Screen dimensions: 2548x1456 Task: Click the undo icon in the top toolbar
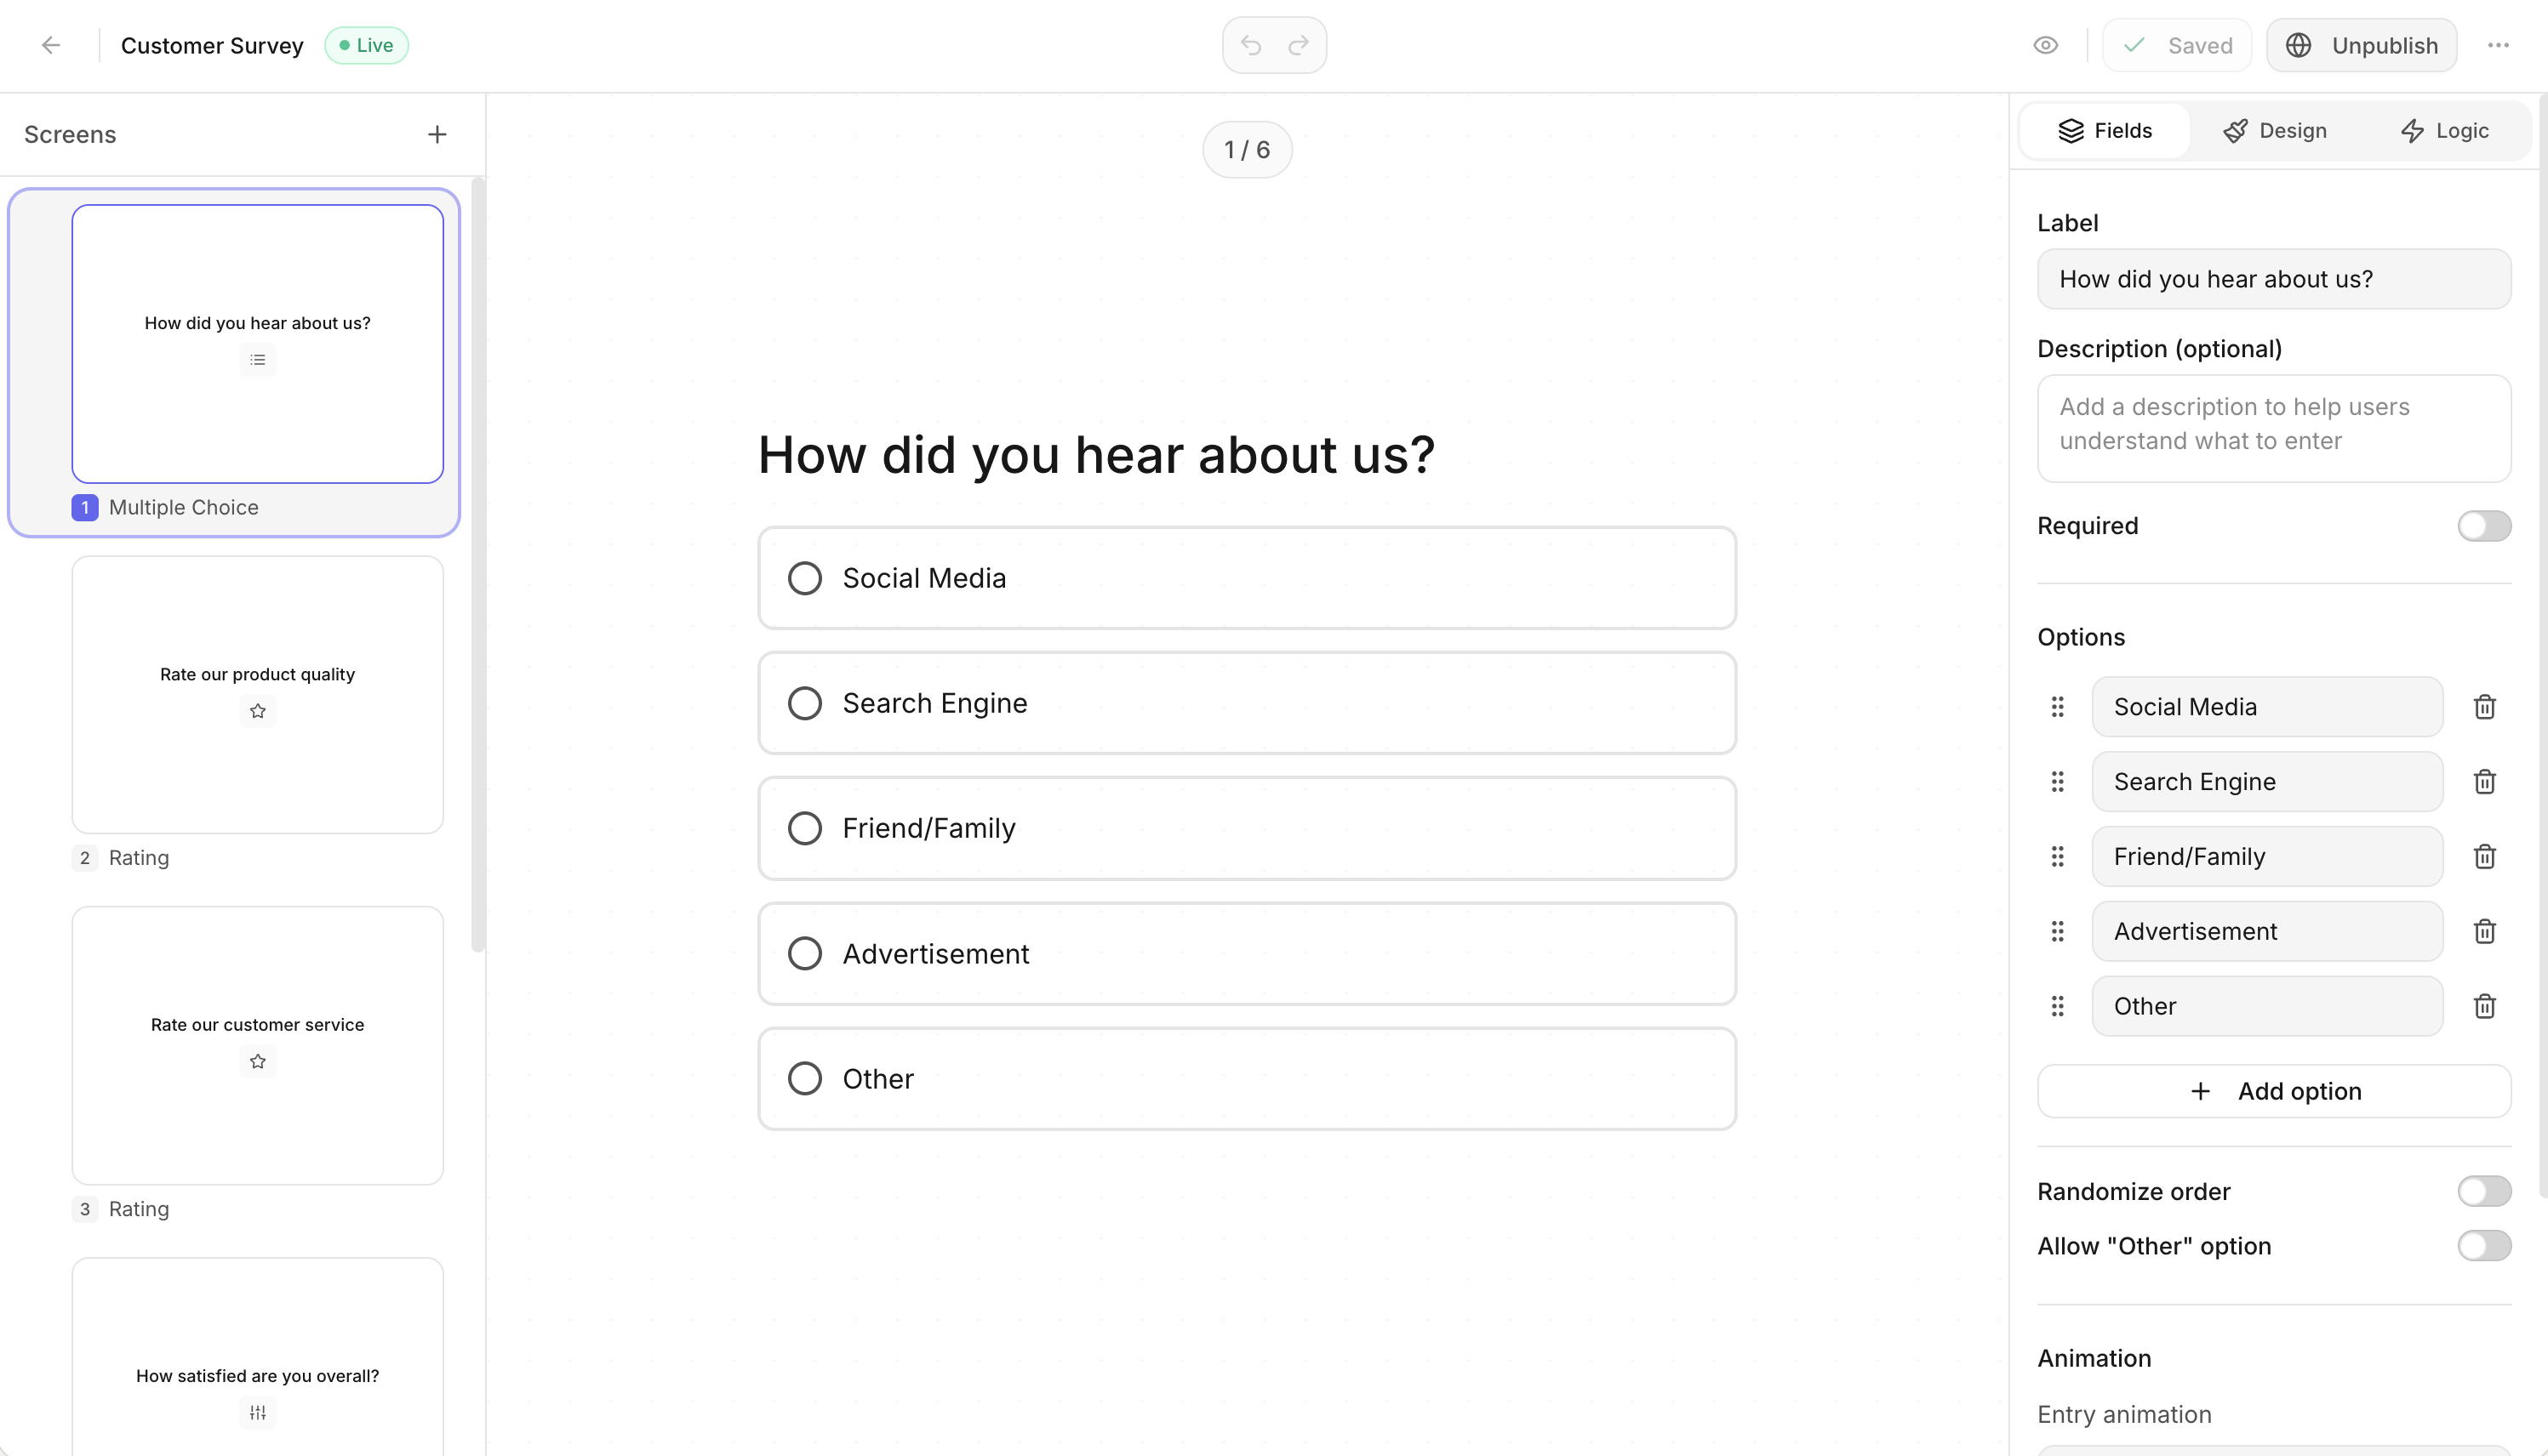click(1249, 45)
